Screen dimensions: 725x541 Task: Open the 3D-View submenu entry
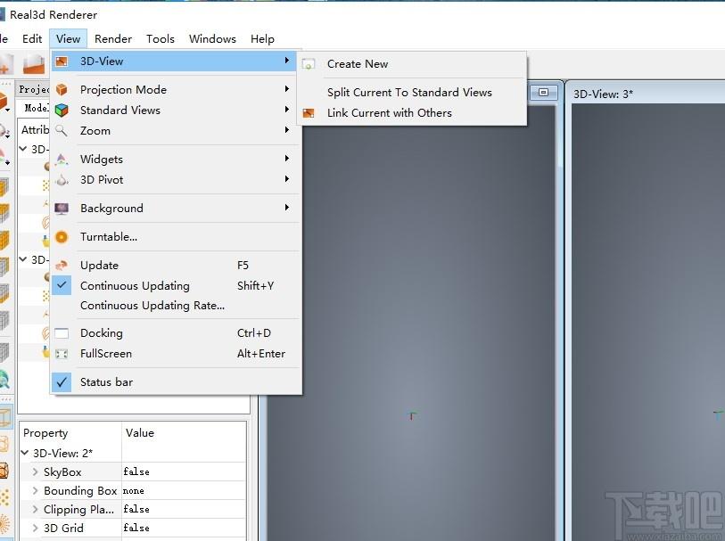point(176,61)
